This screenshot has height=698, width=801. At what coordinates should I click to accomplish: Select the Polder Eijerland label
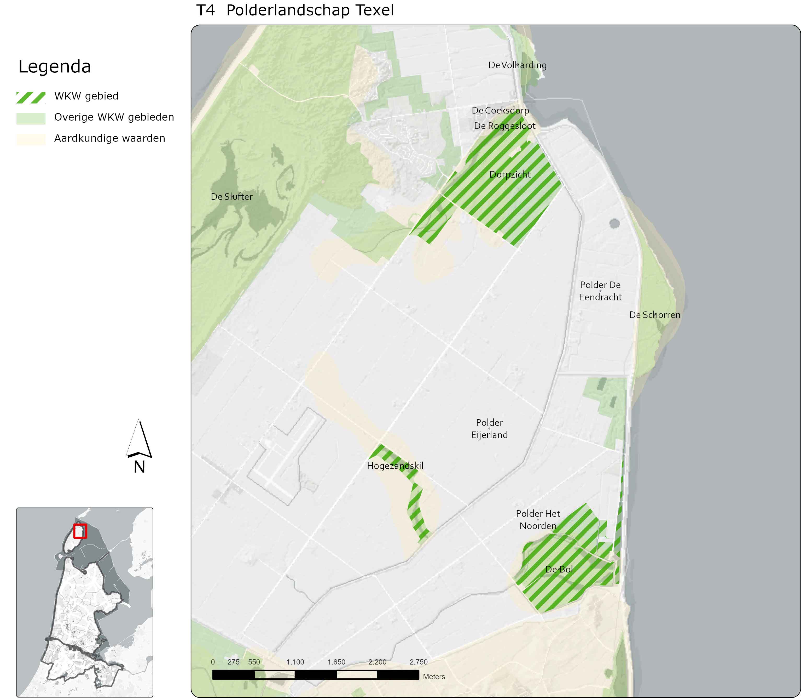[x=489, y=428]
